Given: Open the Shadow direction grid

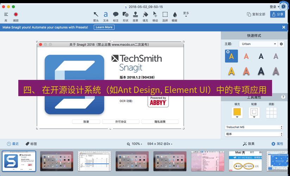Looking at the screenshot, I should (x=271, y=113).
